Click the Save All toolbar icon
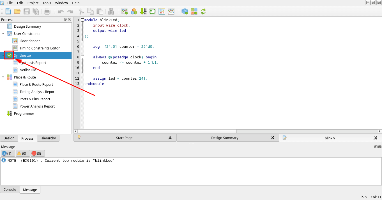Image resolution: width=382 pixels, height=200 pixels. click(36, 11)
